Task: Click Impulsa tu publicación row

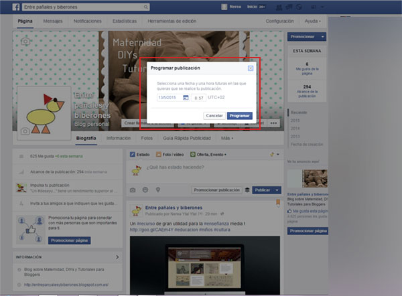Action: (x=68, y=188)
